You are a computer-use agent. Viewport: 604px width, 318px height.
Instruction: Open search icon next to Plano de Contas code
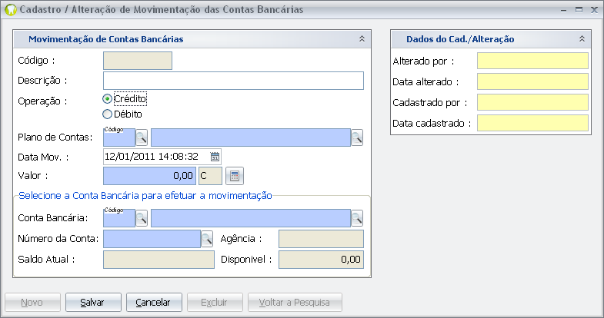coord(142,137)
